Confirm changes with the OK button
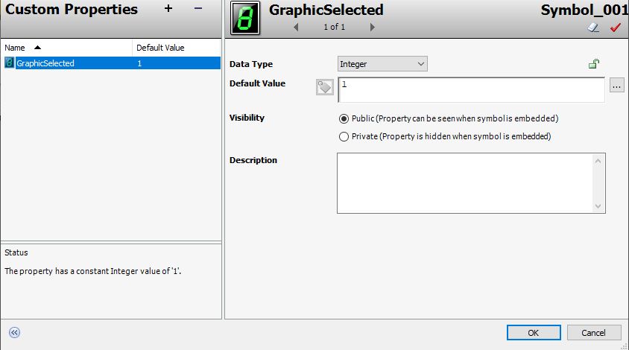 point(534,333)
